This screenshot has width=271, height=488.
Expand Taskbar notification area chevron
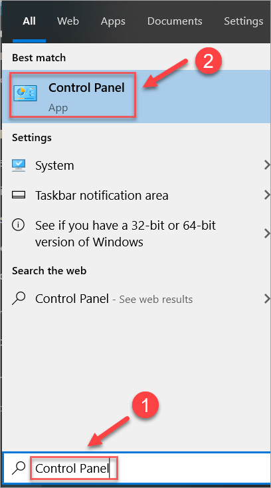pos(266,195)
